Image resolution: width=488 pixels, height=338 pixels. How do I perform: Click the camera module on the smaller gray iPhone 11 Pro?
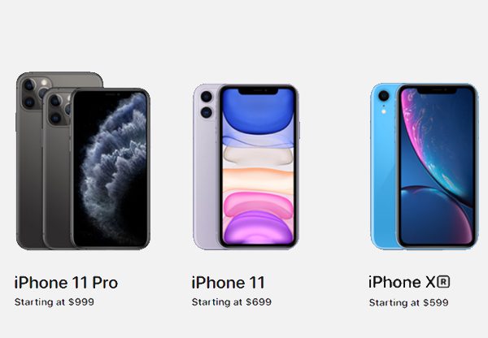(59, 109)
